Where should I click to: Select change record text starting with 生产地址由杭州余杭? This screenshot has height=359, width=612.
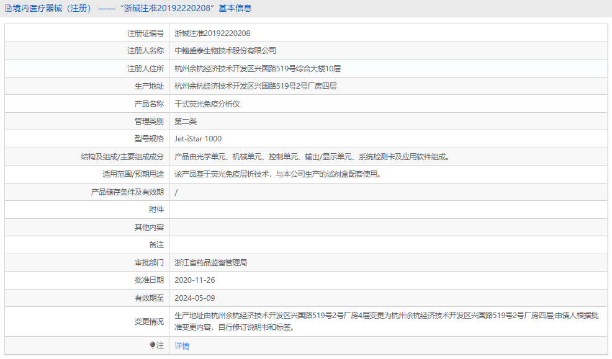(x=387, y=321)
